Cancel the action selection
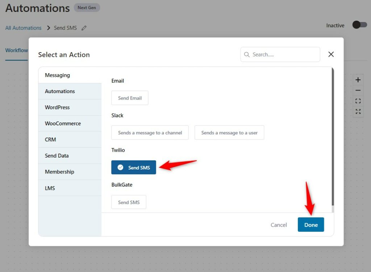The height and width of the screenshot is (272, 371). (x=279, y=225)
